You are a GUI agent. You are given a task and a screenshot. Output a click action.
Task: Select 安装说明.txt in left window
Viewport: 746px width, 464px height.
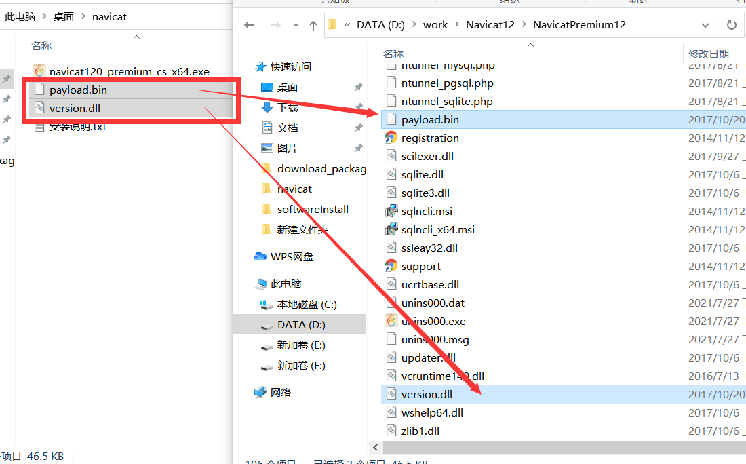(x=78, y=127)
